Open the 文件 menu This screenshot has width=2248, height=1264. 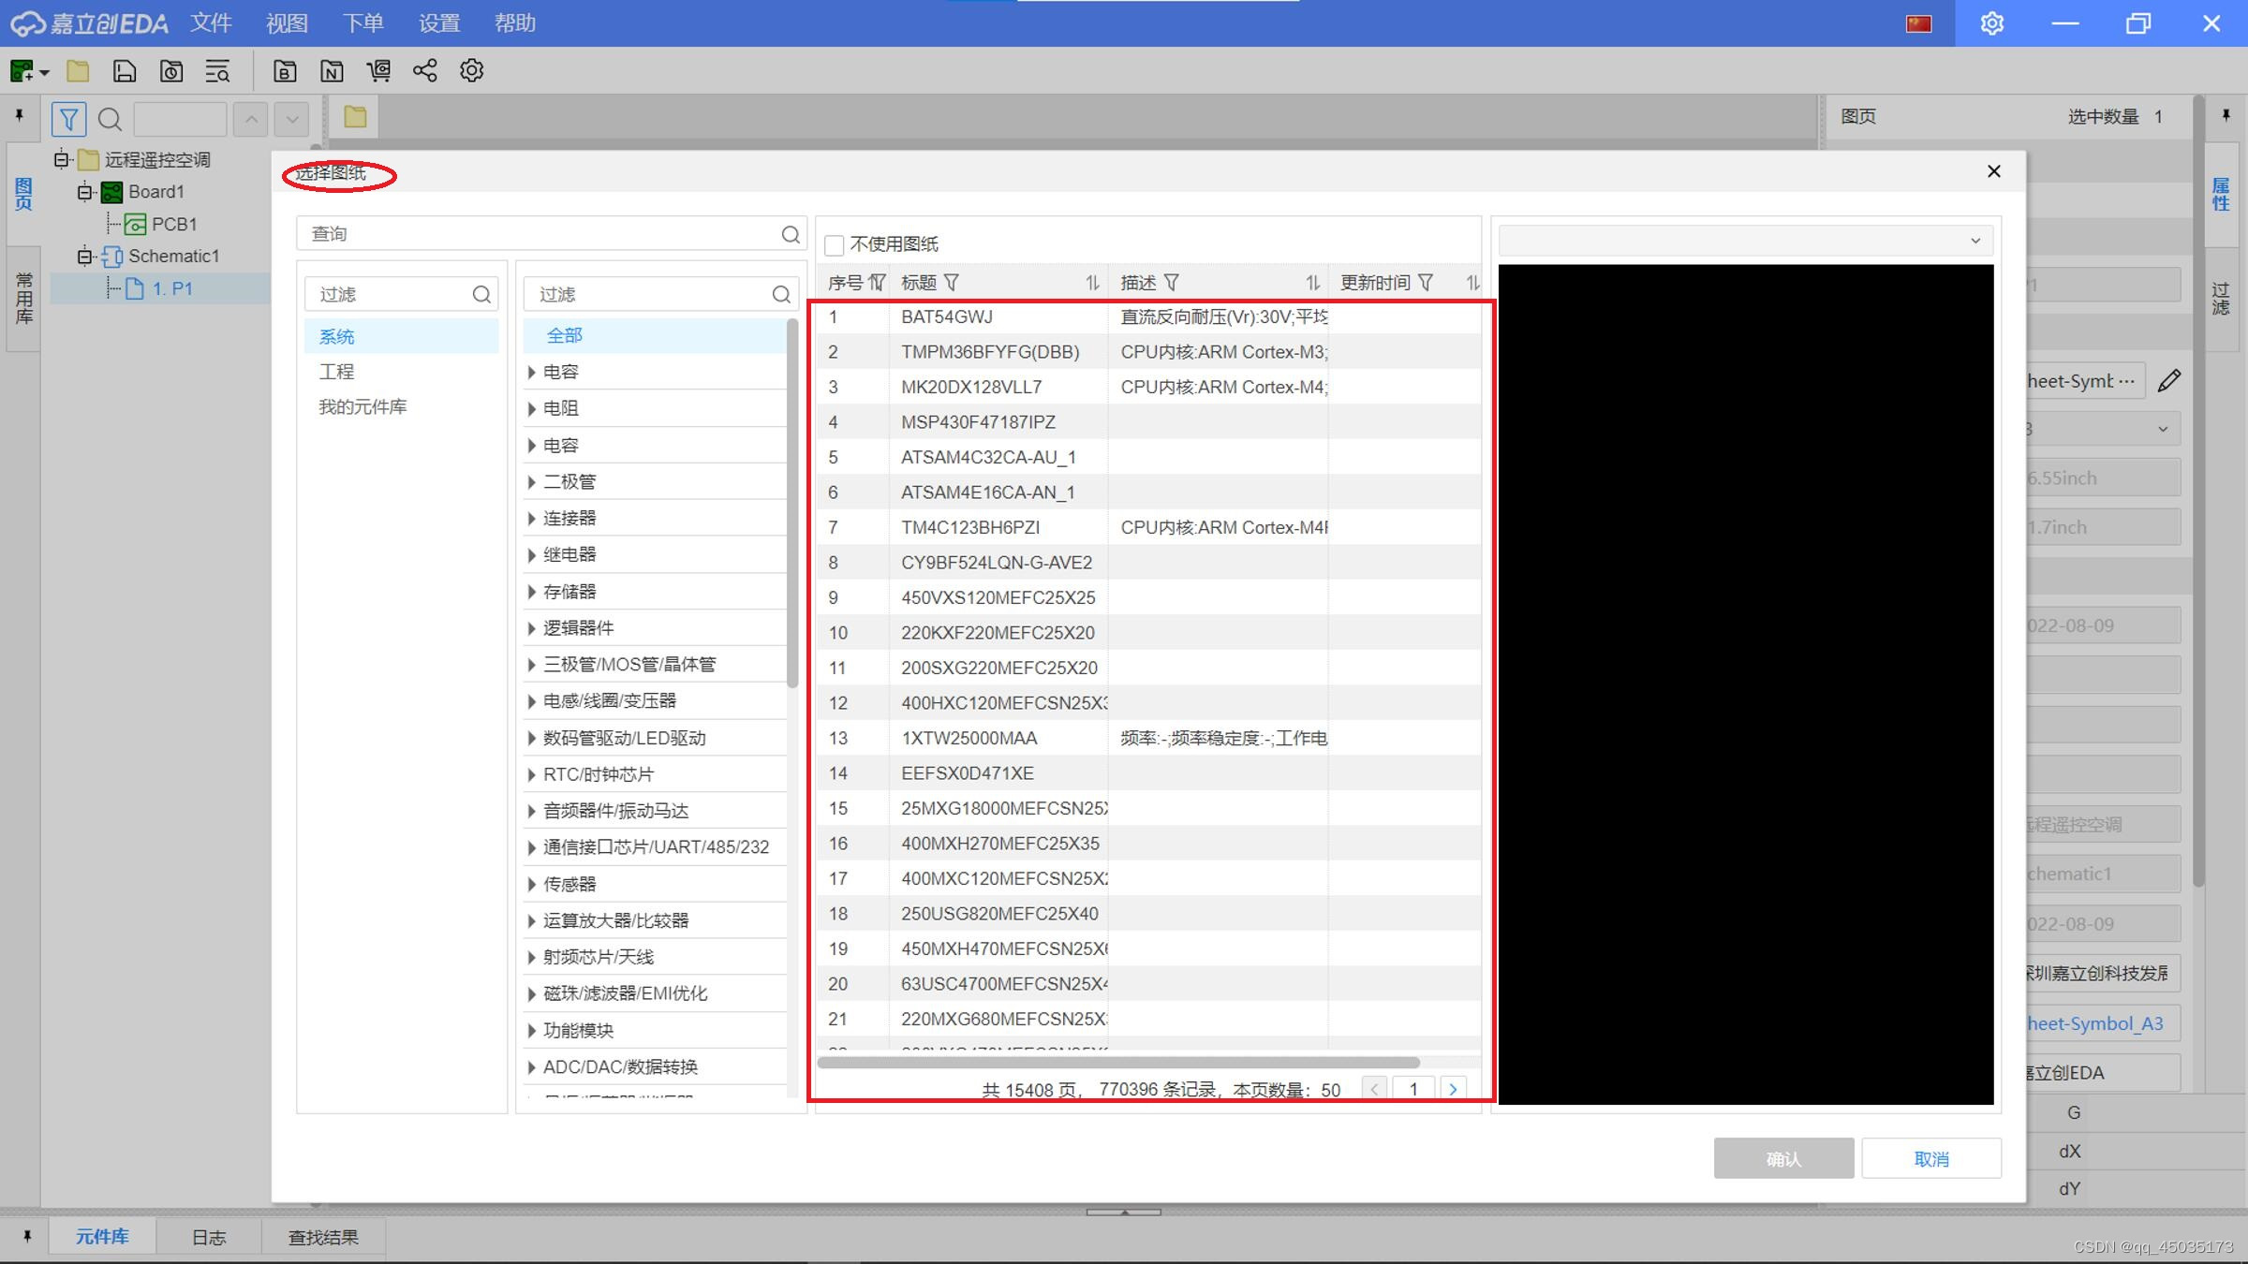coord(211,23)
